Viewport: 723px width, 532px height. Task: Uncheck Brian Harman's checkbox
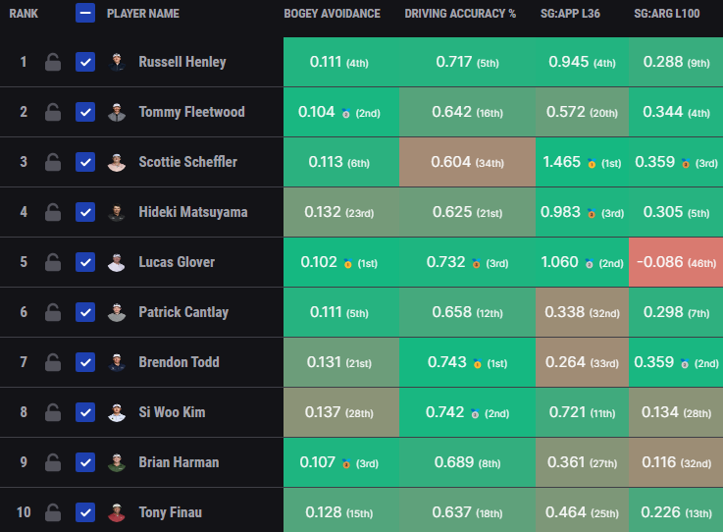point(85,462)
